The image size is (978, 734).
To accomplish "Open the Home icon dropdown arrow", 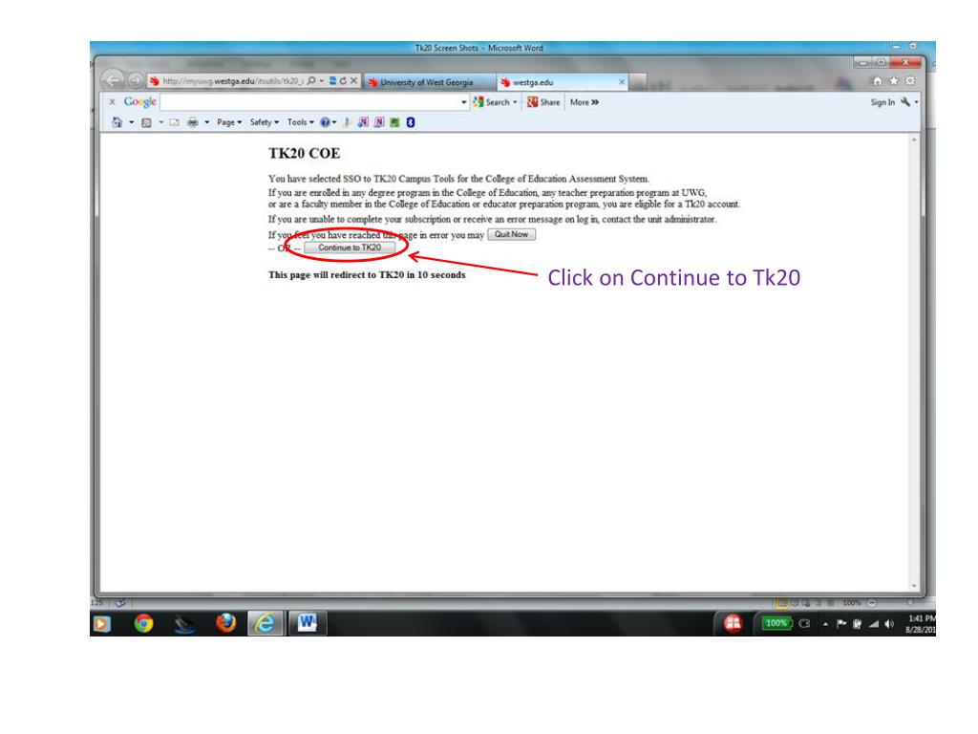I will [x=131, y=122].
